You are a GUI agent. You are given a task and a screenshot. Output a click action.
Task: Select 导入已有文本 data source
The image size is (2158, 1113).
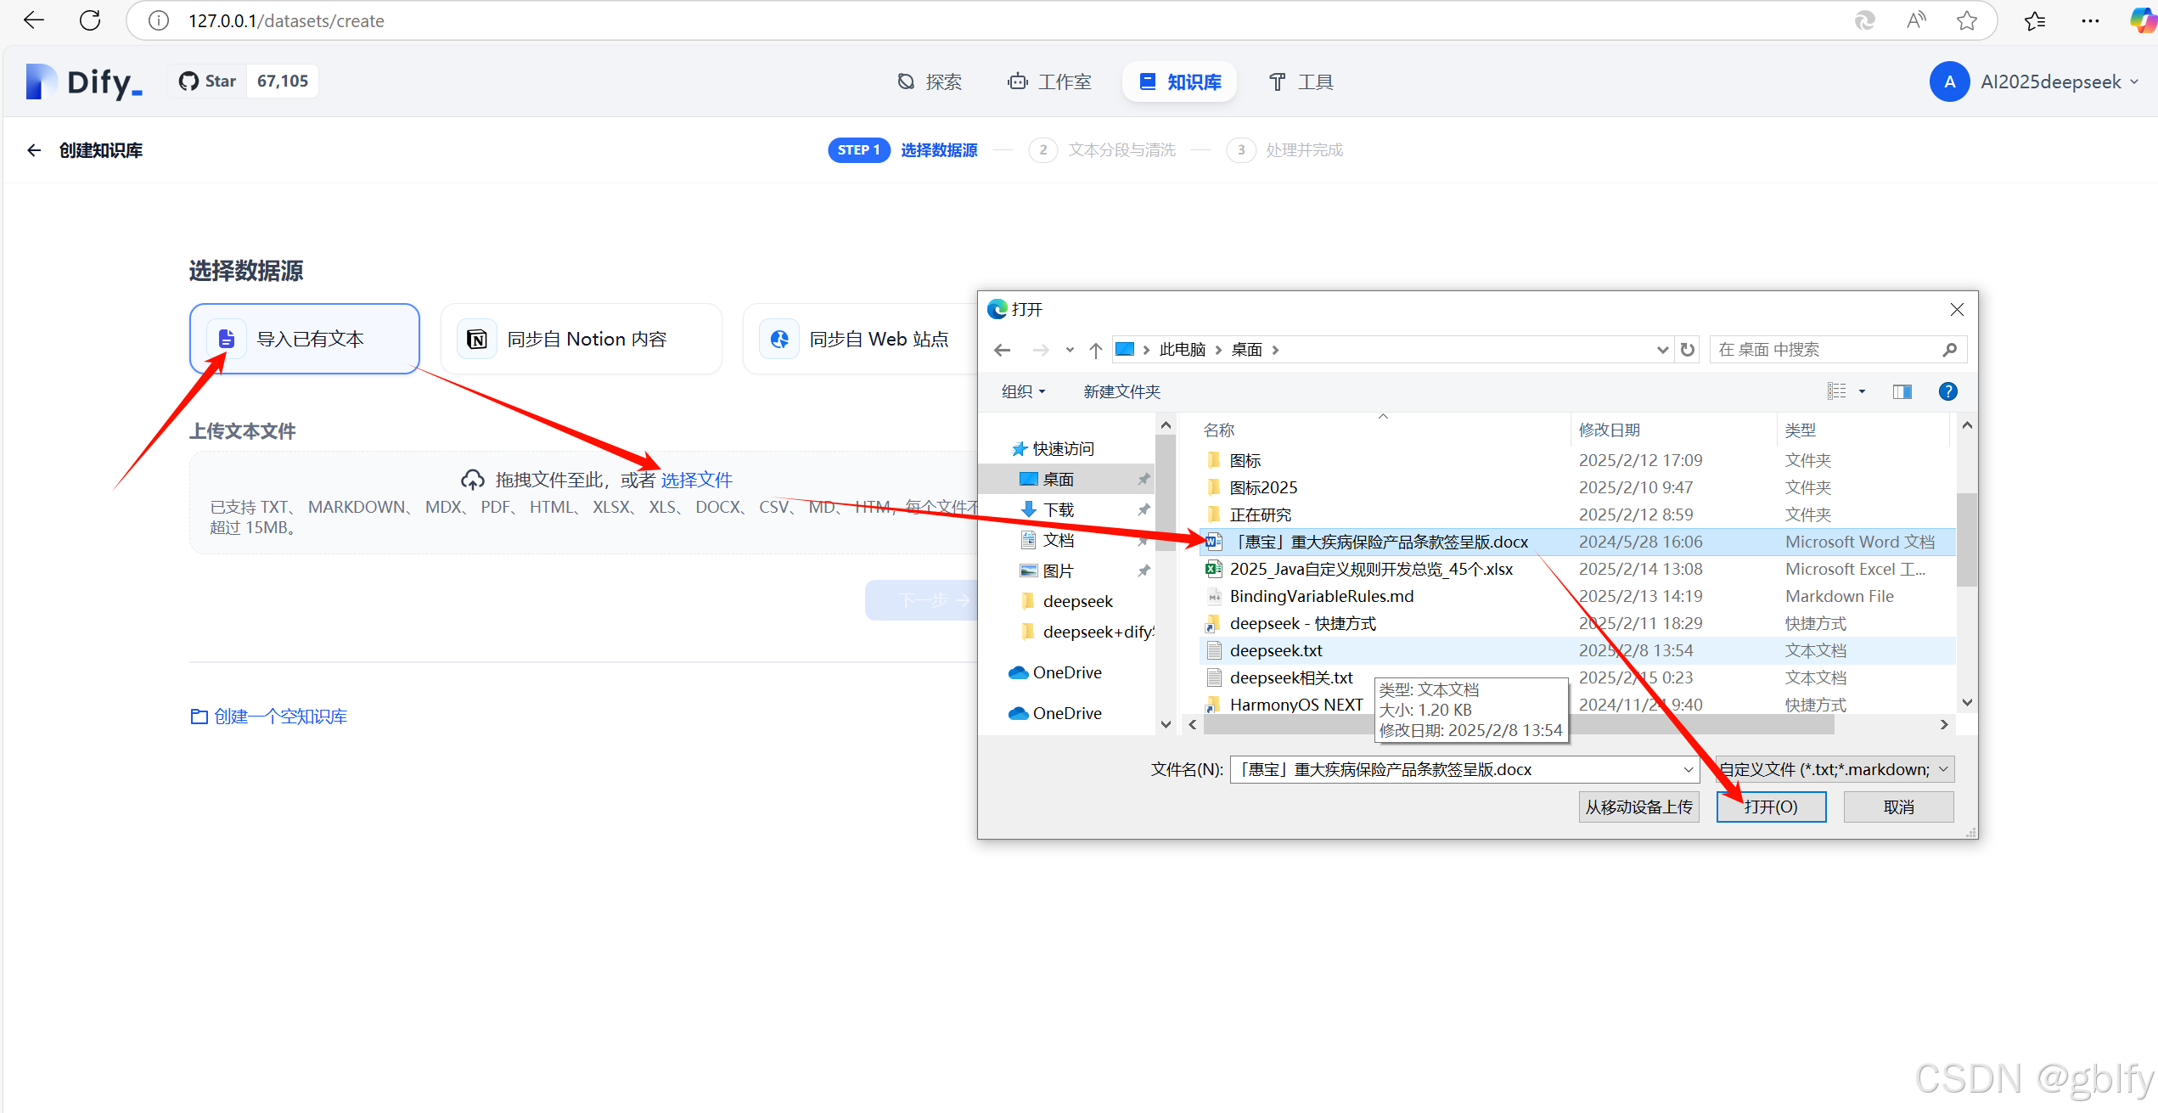[305, 339]
